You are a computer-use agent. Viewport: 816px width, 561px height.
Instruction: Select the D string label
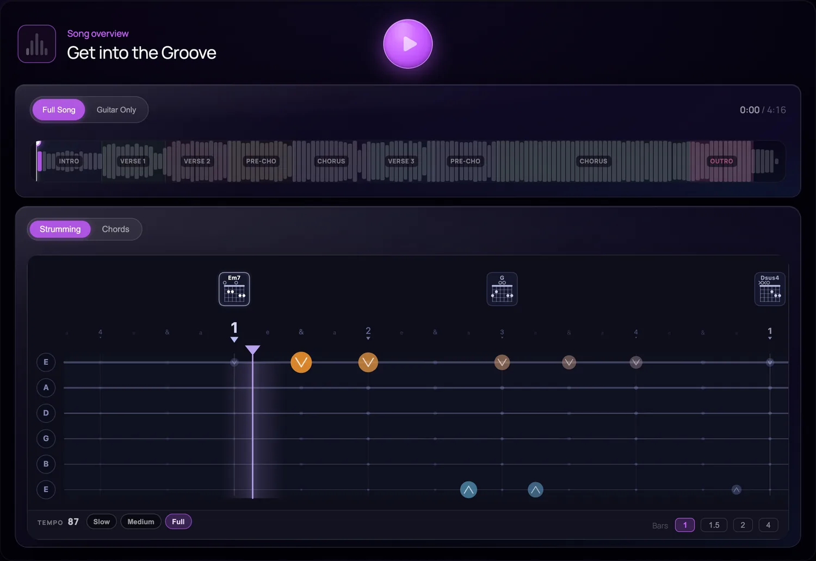[46, 413]
